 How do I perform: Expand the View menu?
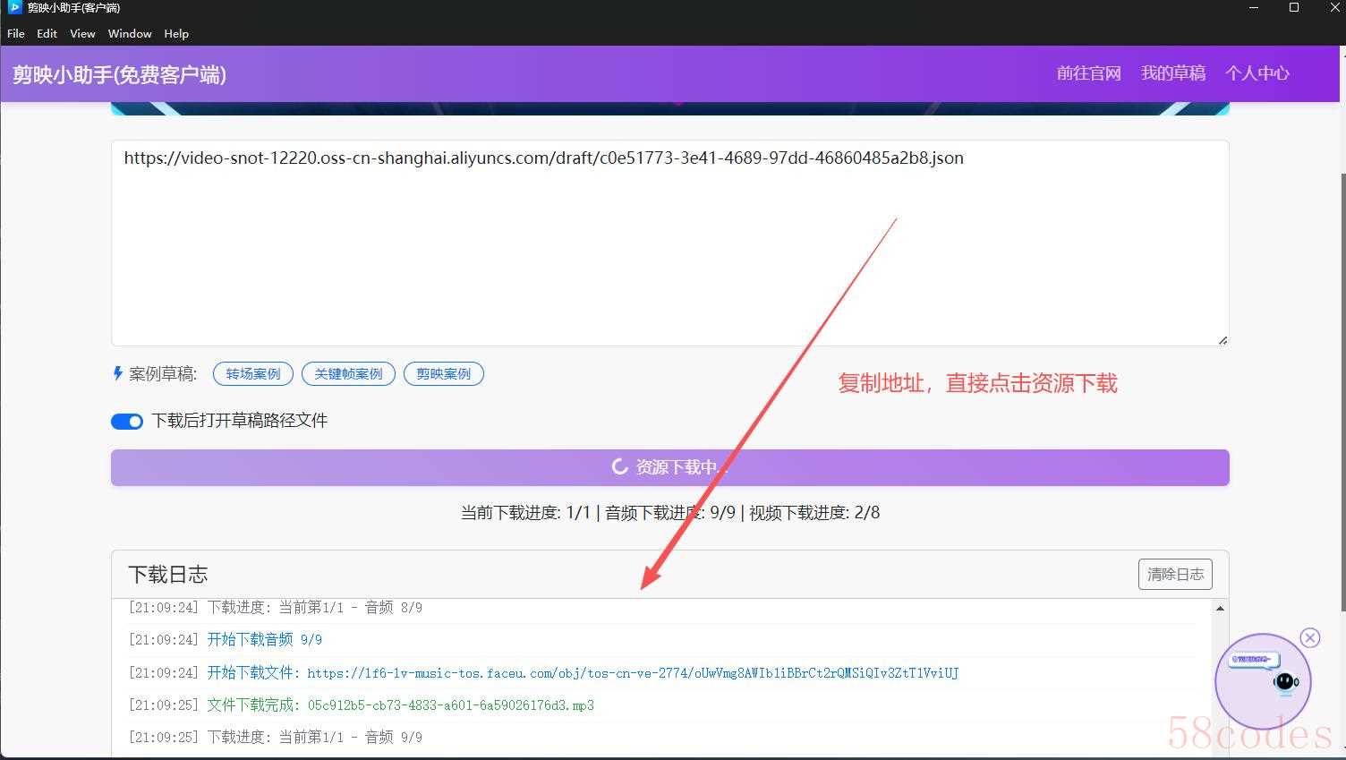pos(82,33)
